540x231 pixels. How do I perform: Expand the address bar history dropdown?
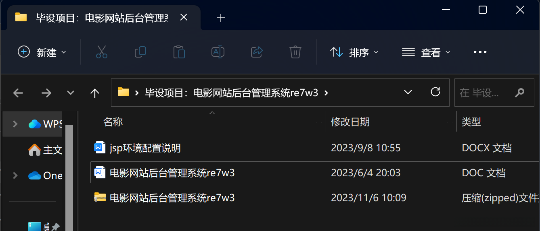pos(408,92)
